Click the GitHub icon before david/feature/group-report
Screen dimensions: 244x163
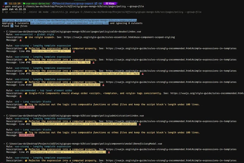[54, 3]
